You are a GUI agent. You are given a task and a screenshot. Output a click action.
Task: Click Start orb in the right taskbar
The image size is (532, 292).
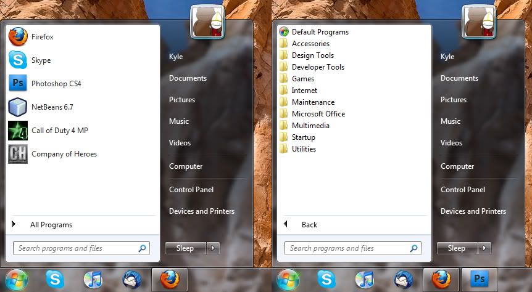288,280
